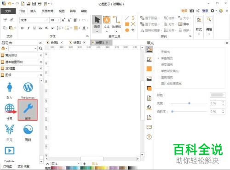Select 单色渐变填充 option

click(x=168, y=71)
